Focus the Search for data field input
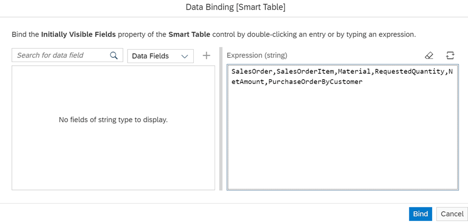This screenshot has width=468, height=222. [67, 55]
